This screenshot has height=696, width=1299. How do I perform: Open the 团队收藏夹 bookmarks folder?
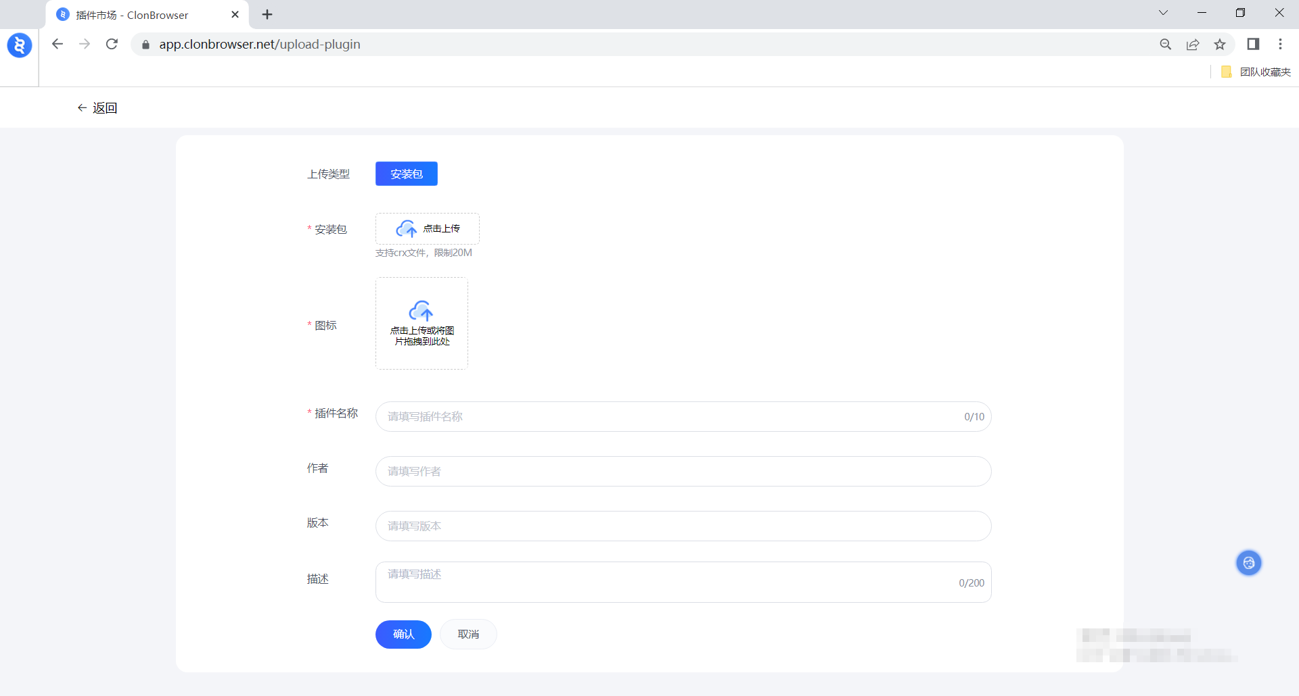(1256, 72)
